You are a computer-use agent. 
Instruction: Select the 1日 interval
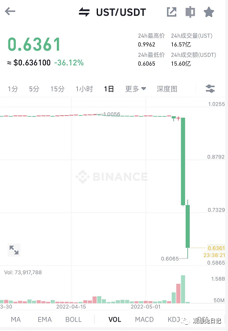click(x=109, y=89)
